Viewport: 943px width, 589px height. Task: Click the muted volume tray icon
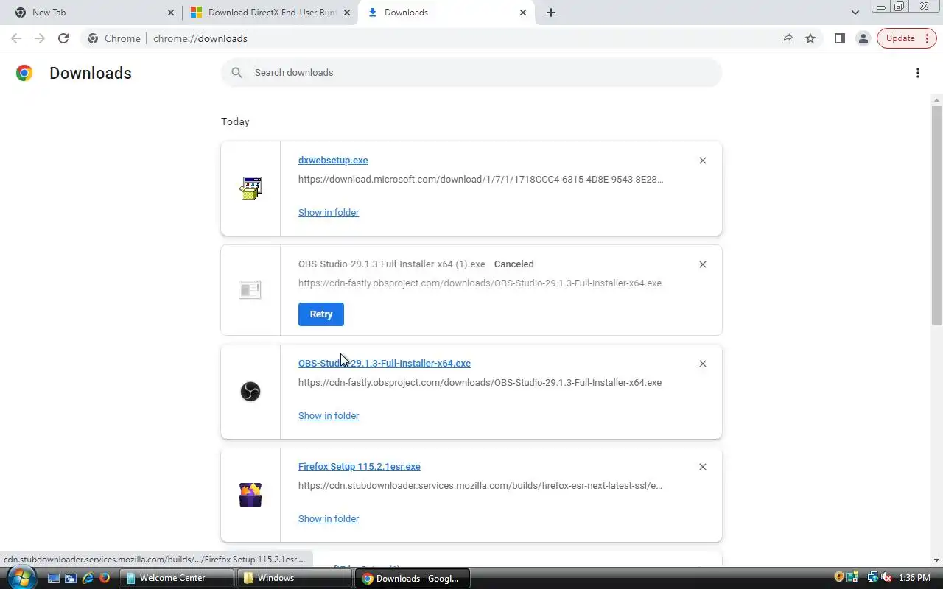886,577
